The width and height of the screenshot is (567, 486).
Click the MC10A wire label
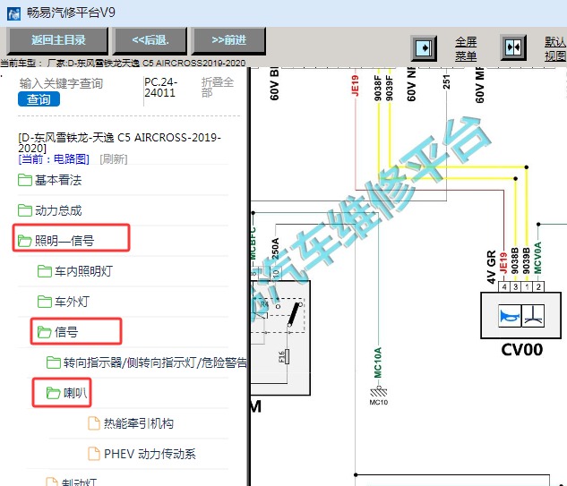coord(378,362)
